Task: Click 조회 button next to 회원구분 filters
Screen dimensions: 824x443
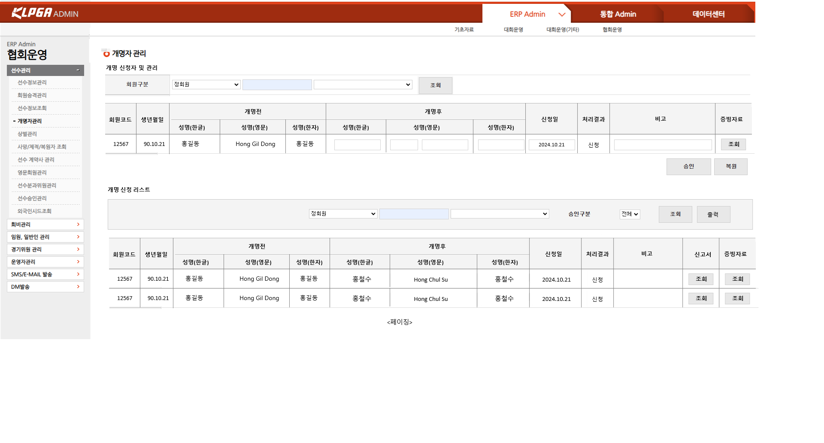Action: 436,85
